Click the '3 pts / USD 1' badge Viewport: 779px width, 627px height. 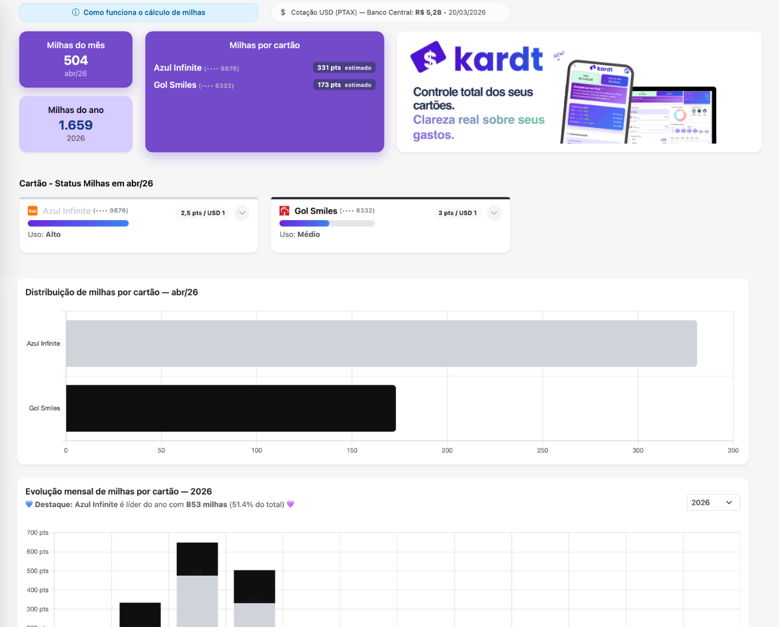tap(457, 213)
